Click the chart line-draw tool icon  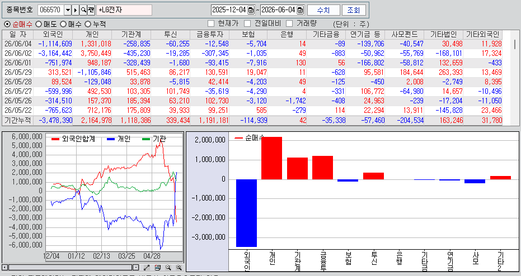[147, 268]
